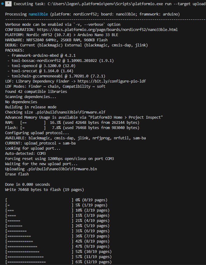Click the Auto-detected: COM3 line
Viewport: 206px width, 265px height.
click(x=26, y=154)
